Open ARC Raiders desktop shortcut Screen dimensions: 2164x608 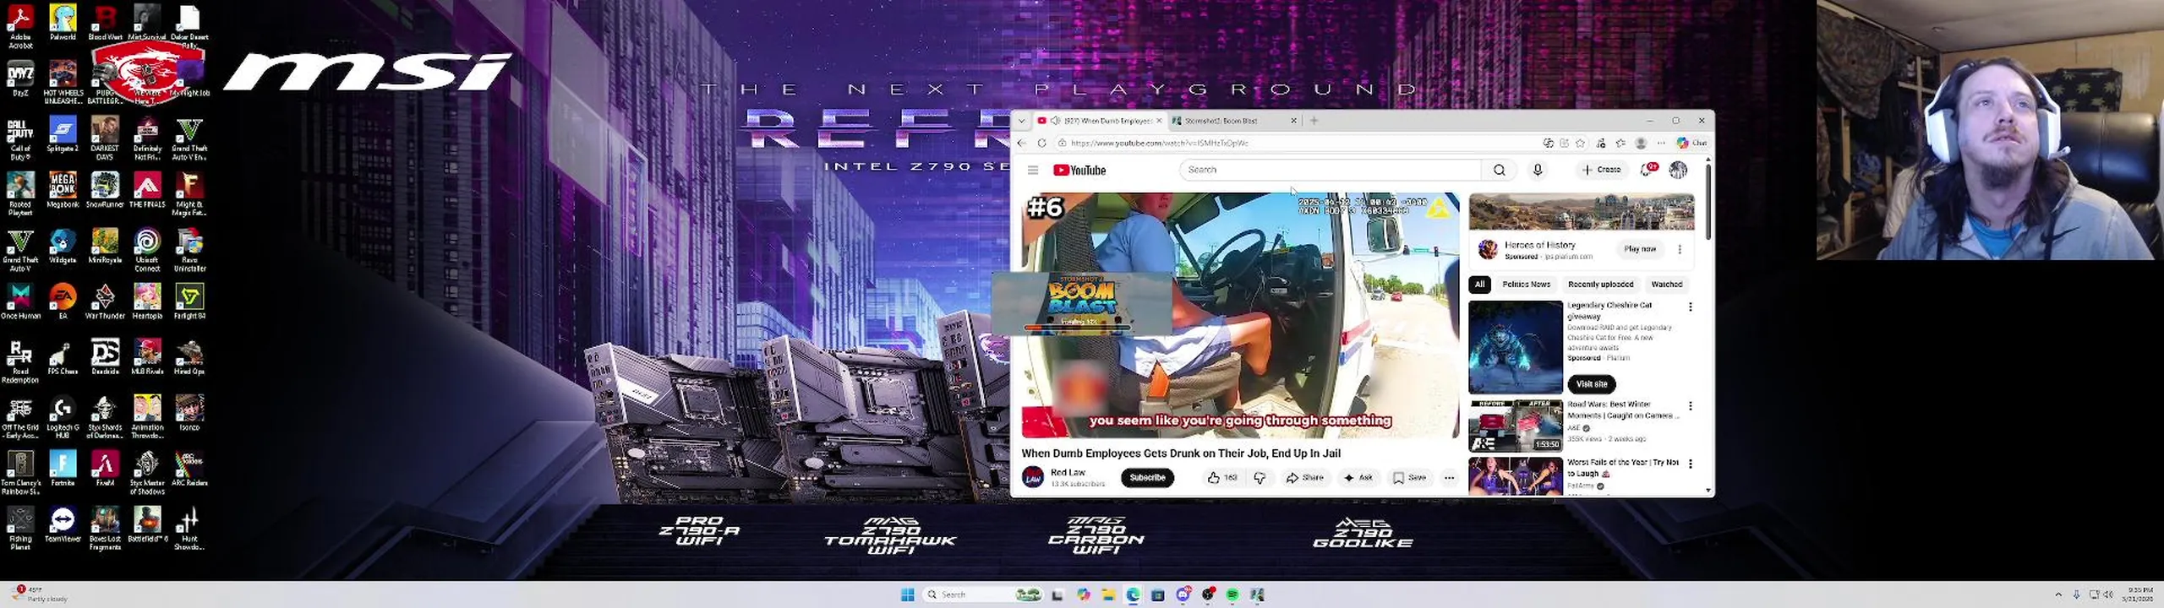pyautogui.click(x=189, y=469)
